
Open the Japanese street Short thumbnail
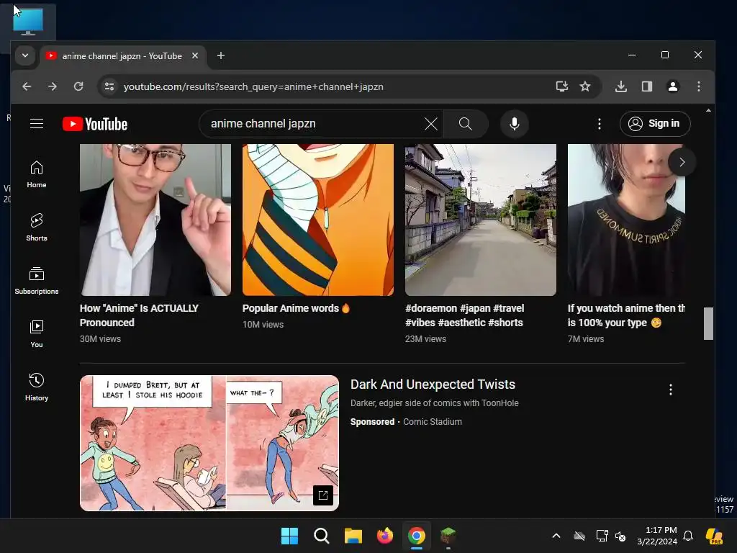pos(481,220)
